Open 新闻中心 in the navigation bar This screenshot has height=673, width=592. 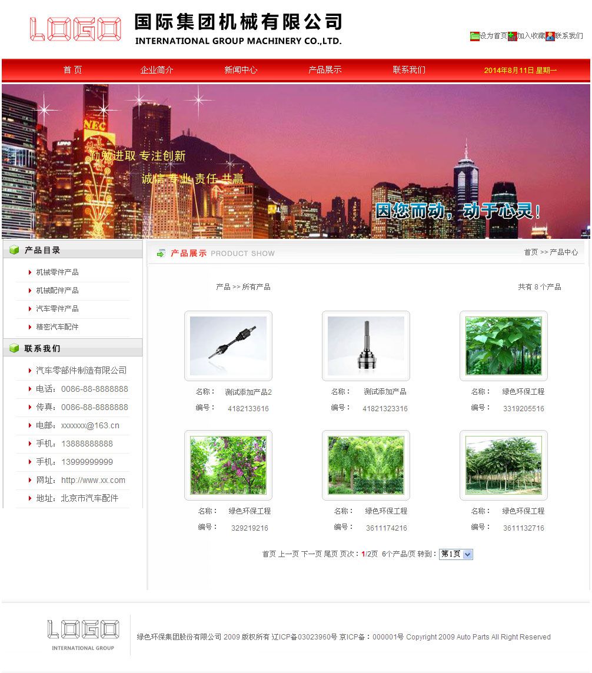click(241, 70)
